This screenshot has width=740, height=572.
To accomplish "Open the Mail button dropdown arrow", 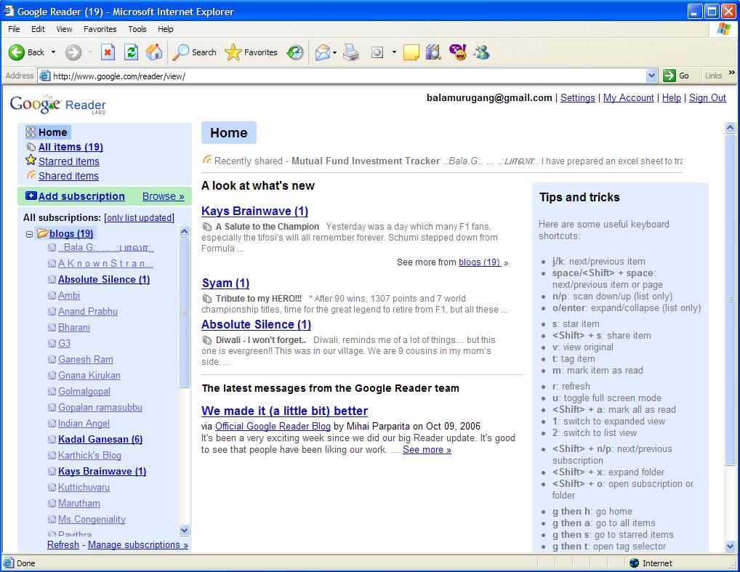I will (334, 52).
